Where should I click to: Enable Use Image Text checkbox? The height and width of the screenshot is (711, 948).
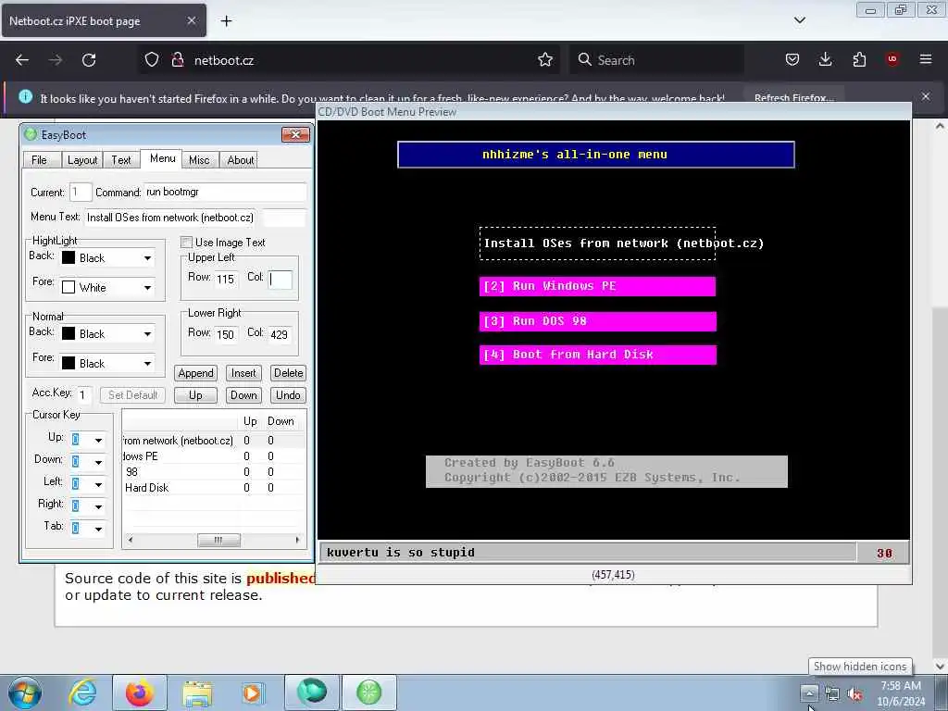tap(187, 243)
